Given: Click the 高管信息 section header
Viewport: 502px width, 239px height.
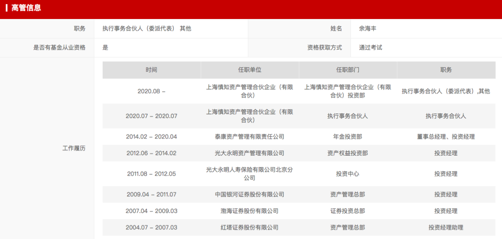Looking at the screenshot, I should click(x=26, y=8).
